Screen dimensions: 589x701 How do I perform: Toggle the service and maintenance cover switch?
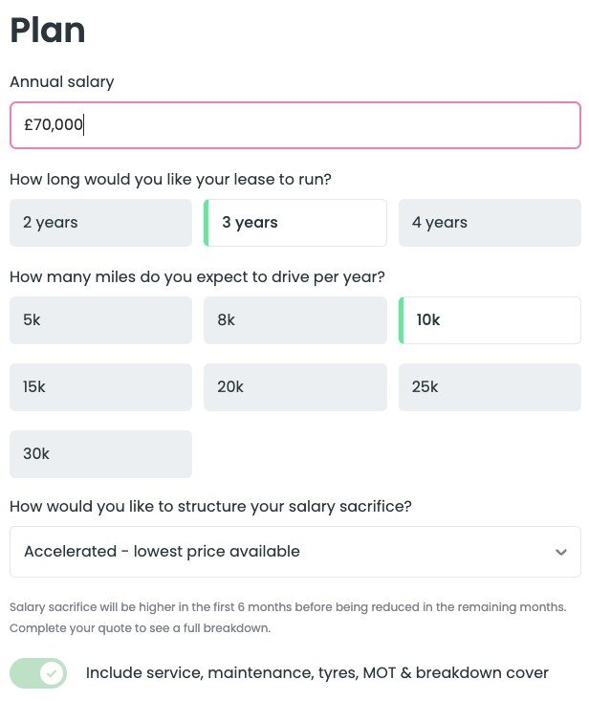[x=38, y=673]
